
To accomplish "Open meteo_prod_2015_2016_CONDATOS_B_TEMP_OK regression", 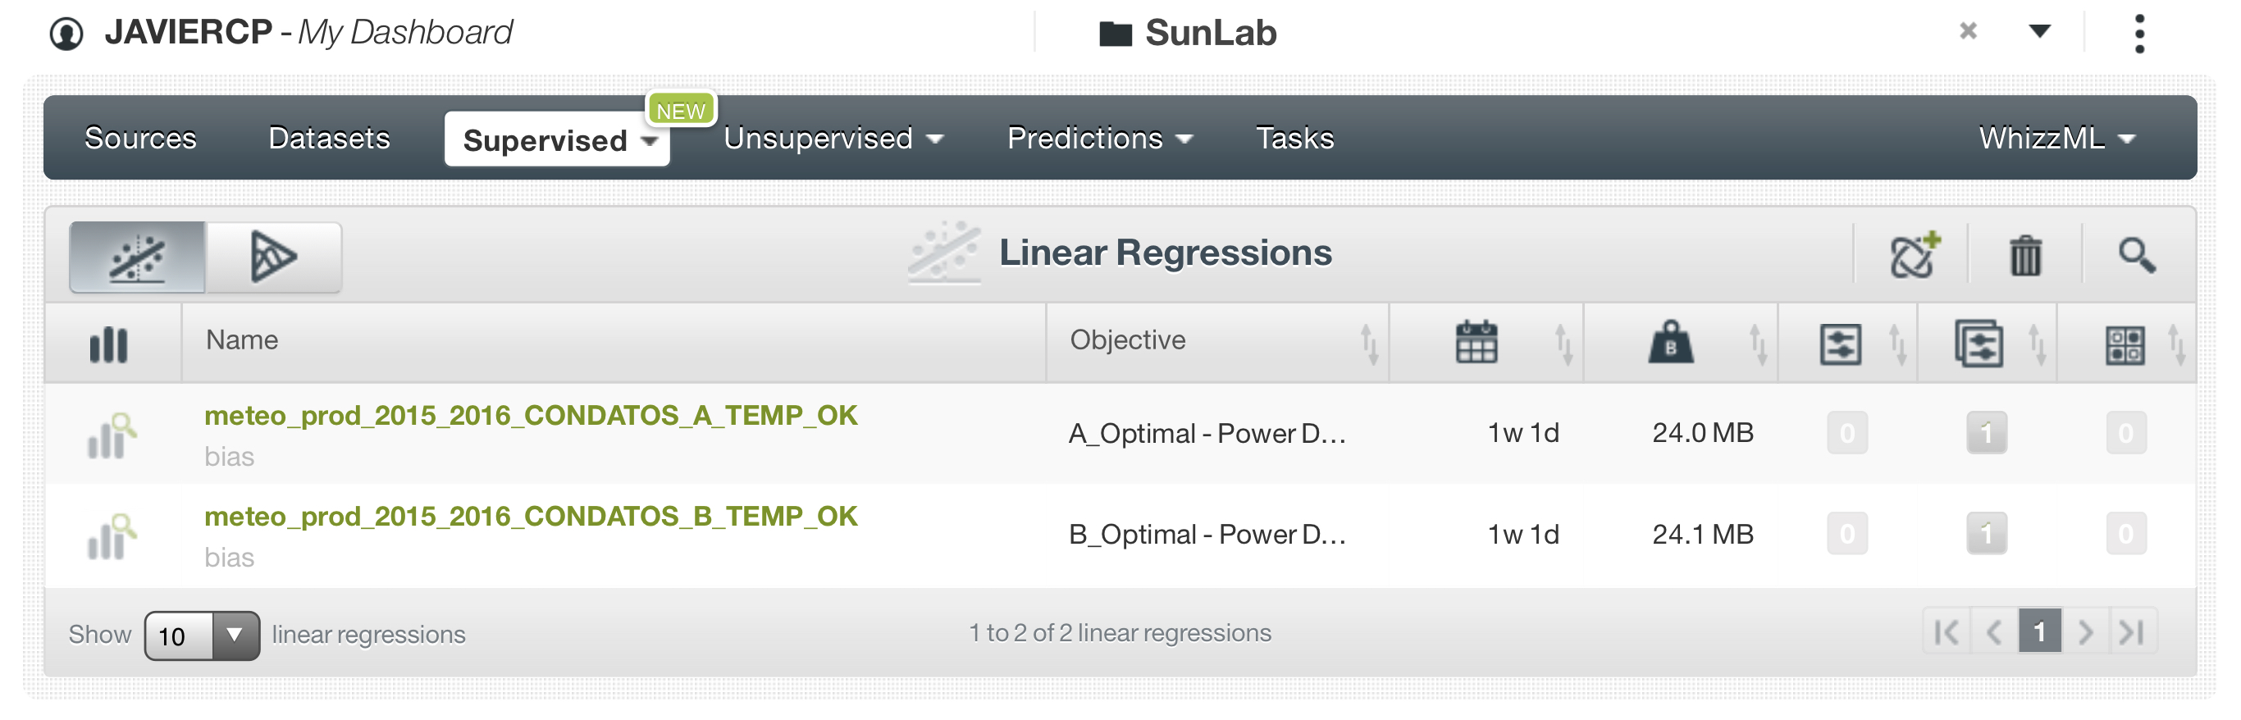I will coord(531,517).
